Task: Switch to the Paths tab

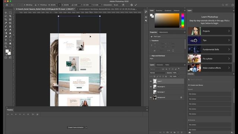Action: point(167,65)
